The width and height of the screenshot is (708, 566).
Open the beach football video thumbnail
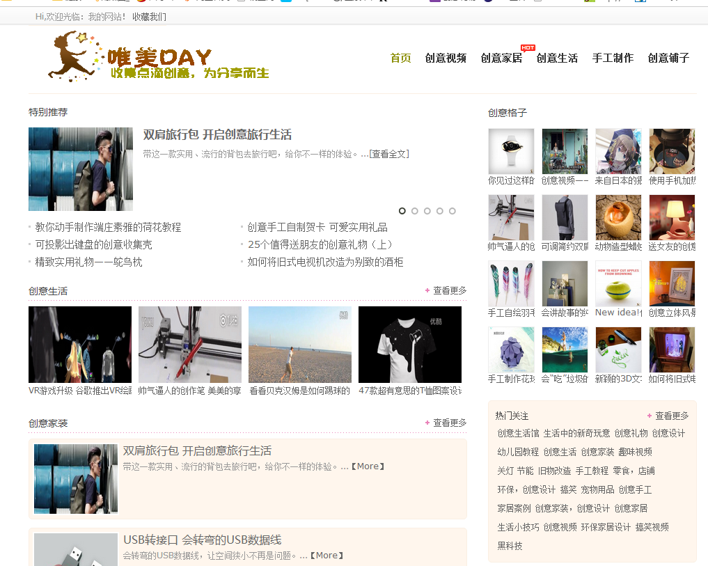coord(299,345)
